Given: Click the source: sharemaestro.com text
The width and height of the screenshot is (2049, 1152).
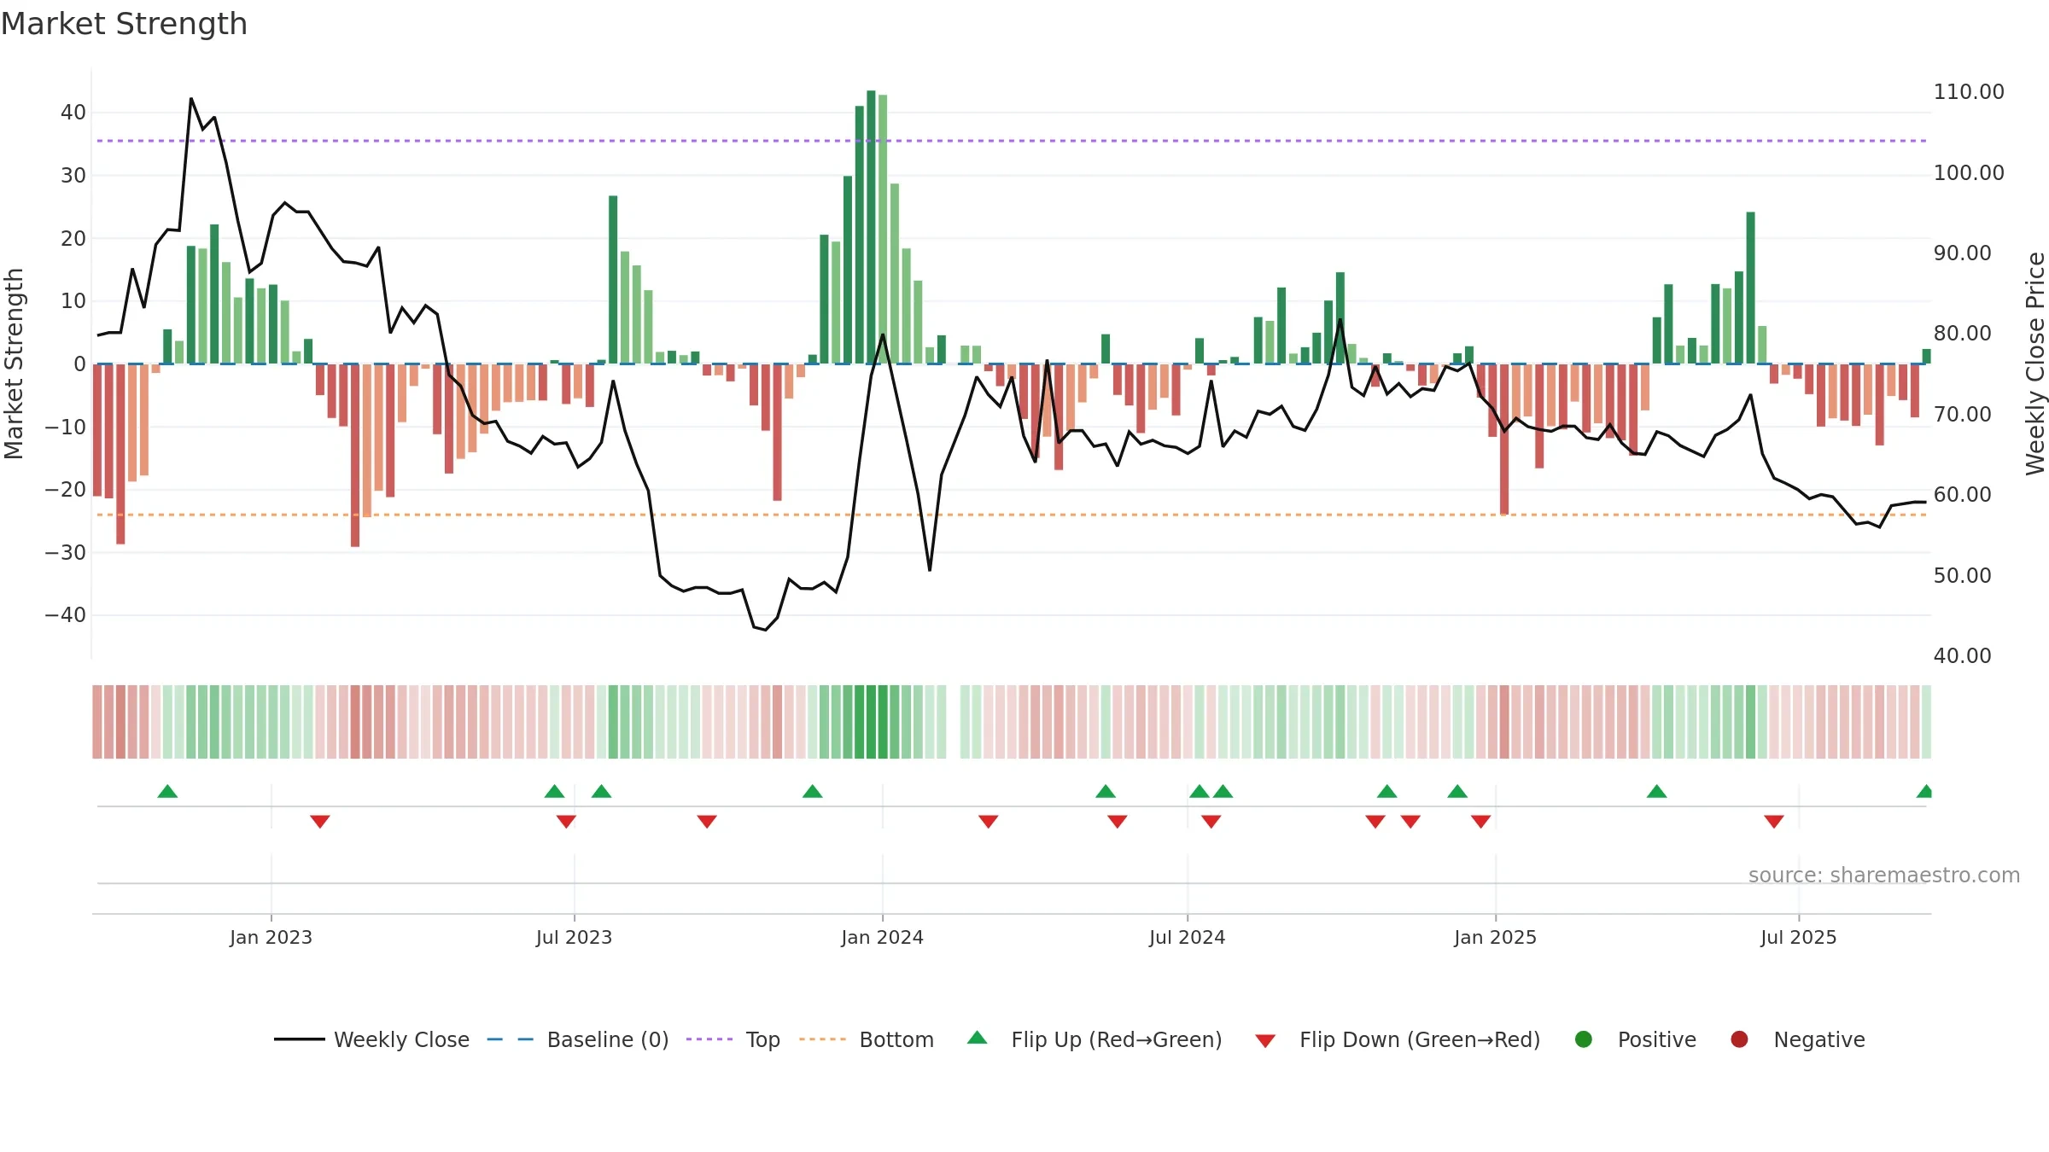Looking at the screenshot, I should click(x=1883, y=875).
